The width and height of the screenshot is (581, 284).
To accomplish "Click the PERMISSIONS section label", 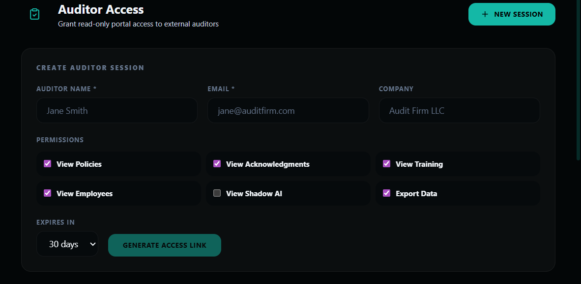I will (60, 140).
